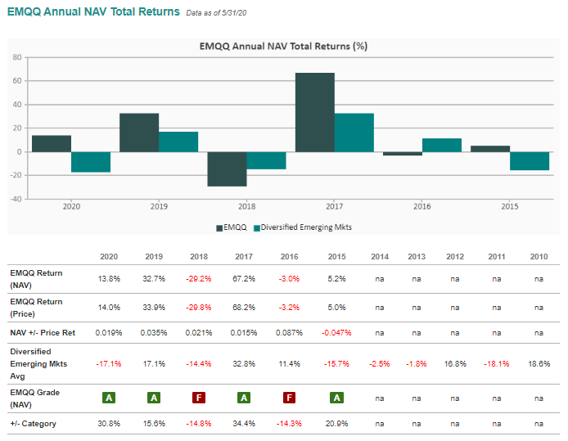Click the -1.8% category average for 2013
This screenshot has height=441, width=568.
pos(417,363)
